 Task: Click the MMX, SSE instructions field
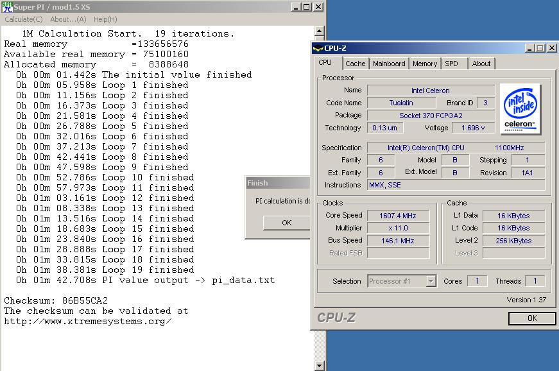pos(456,185)
